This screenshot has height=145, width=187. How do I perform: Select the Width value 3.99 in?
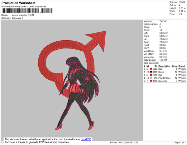[x=182, y=11]
